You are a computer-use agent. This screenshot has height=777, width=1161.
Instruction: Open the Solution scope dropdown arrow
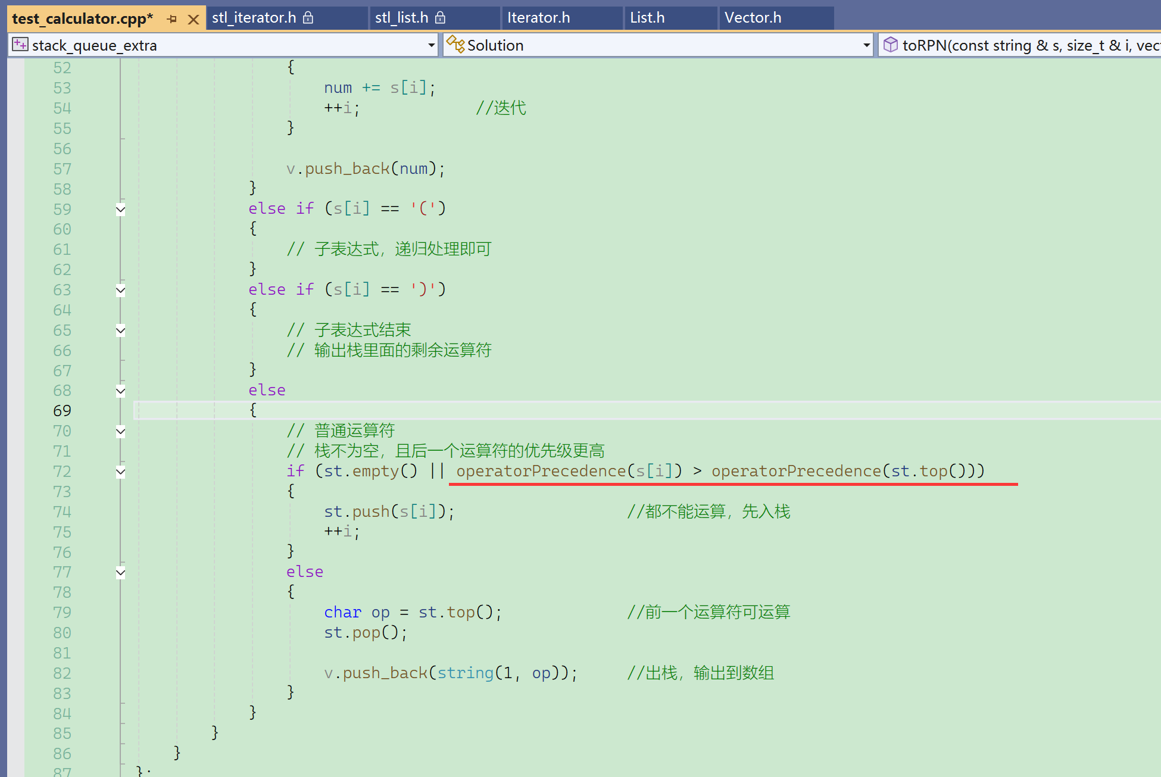point(867,45)
